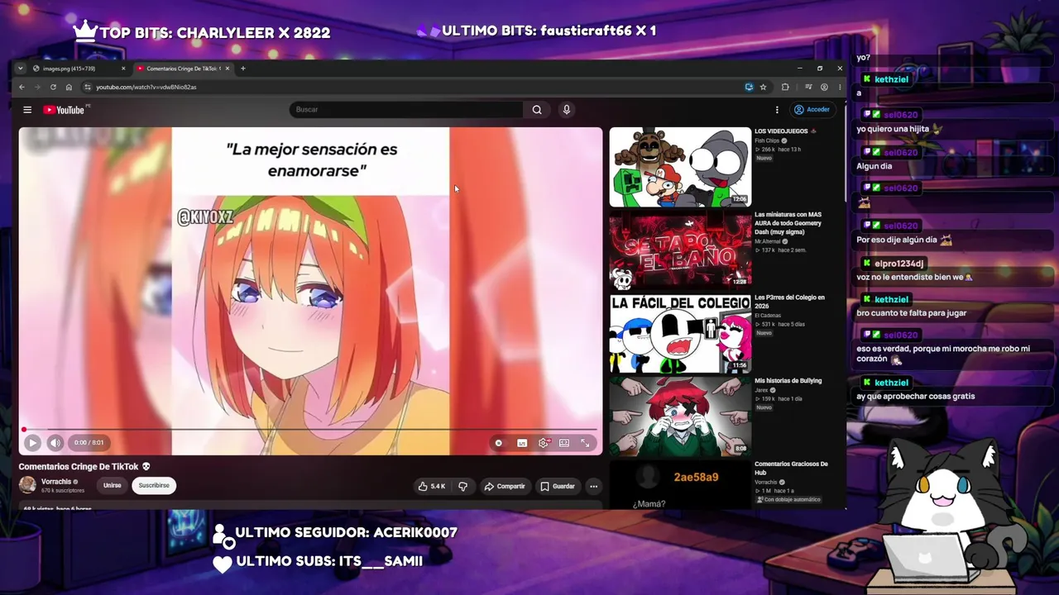Click the Acceder sign-in button
Screen dimensions: 1059x595
pos(812,110)
